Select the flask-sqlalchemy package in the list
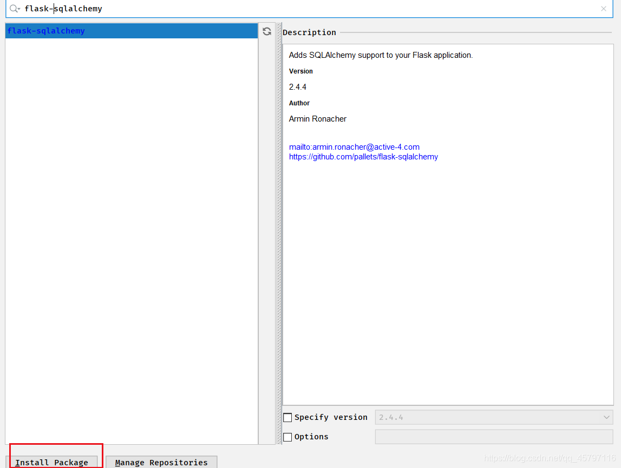 [x=46, y=31]
